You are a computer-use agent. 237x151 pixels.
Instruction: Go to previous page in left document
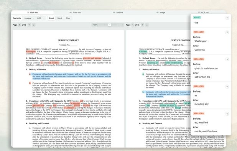click(29, 25)
